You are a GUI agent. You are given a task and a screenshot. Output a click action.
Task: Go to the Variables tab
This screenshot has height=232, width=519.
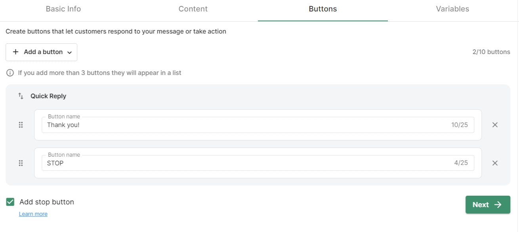pyautogui.click(x=452, y=9)
